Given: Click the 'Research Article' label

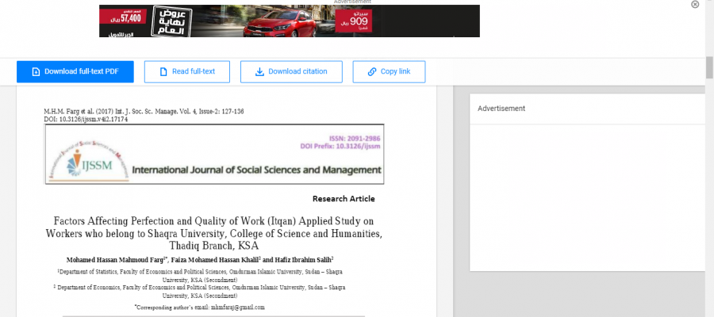Looking at the screenshot, I should click(344, 199).
